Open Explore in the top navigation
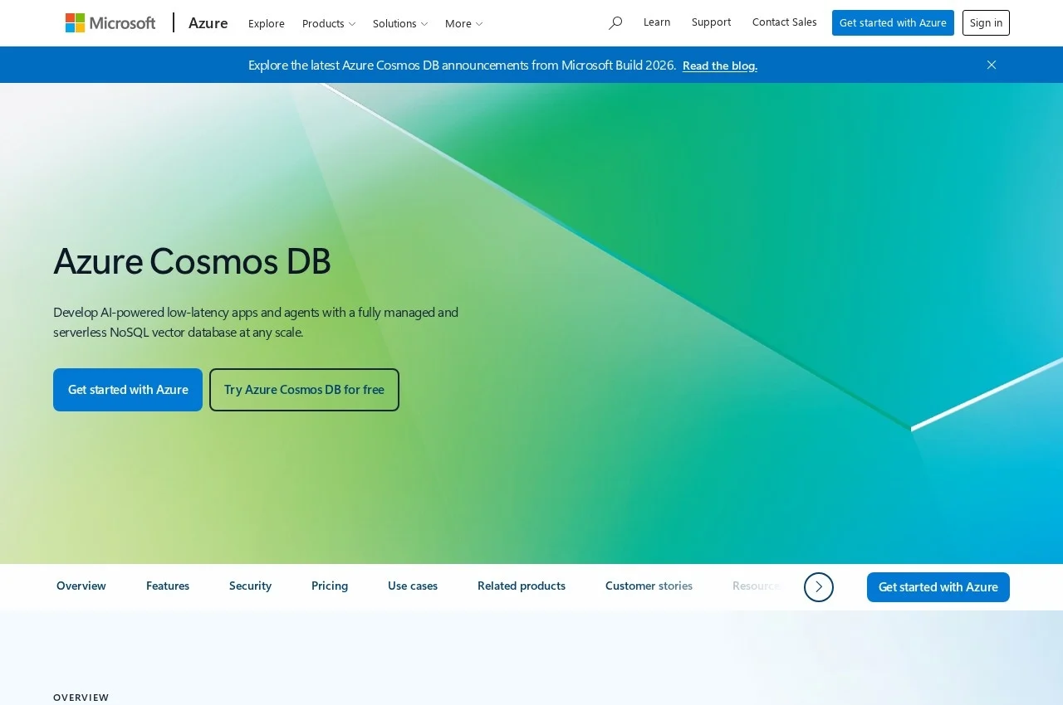1063x705 pixels. click(267, 23)
